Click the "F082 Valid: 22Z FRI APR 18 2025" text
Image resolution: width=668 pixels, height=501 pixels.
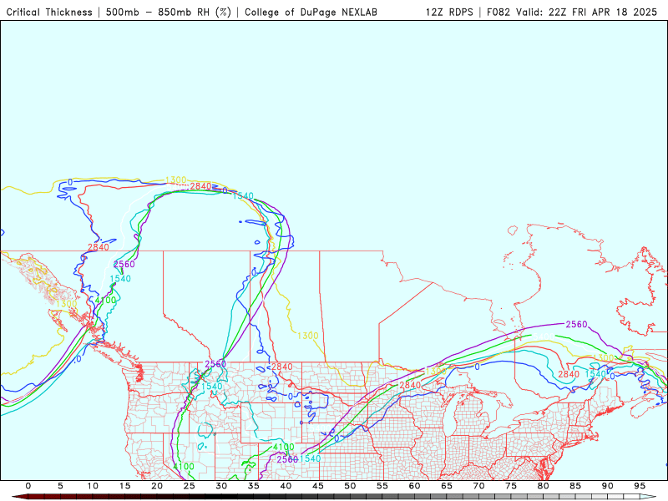point(572,13)
